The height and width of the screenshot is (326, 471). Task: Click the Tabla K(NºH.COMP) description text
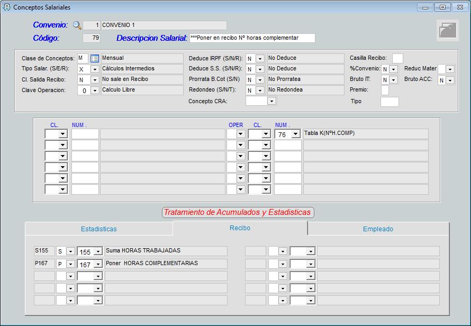[329, 133]
